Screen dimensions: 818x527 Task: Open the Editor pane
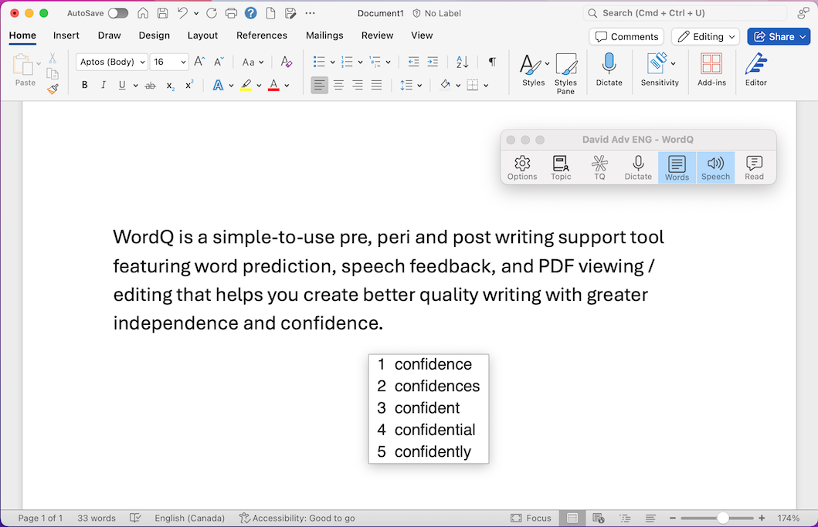[755, 69]
